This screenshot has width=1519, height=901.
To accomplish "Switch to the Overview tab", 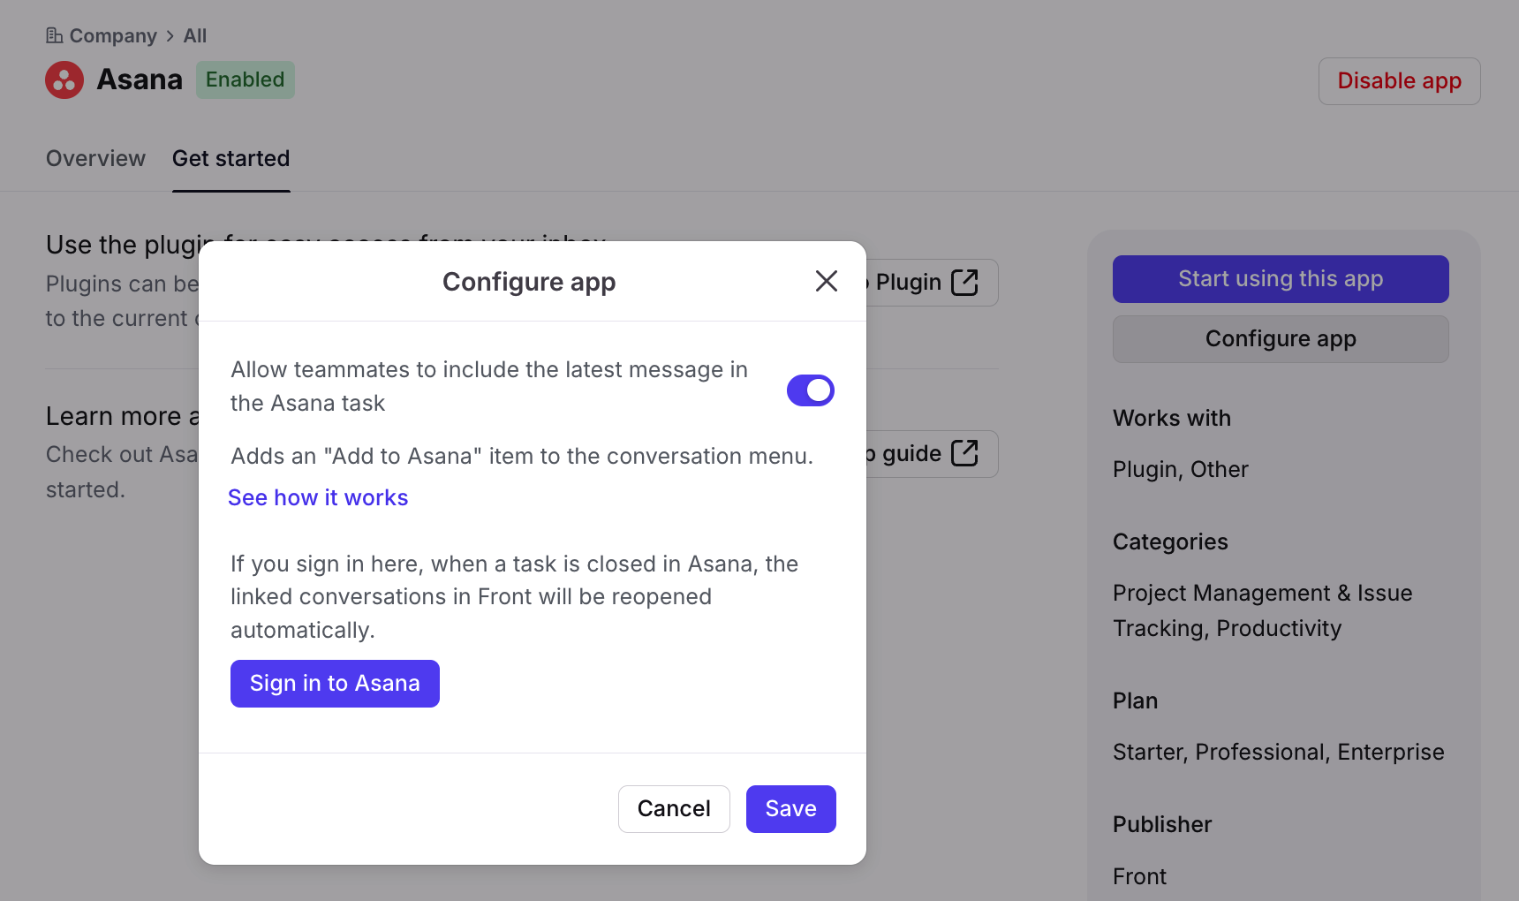I will [95, 159].
